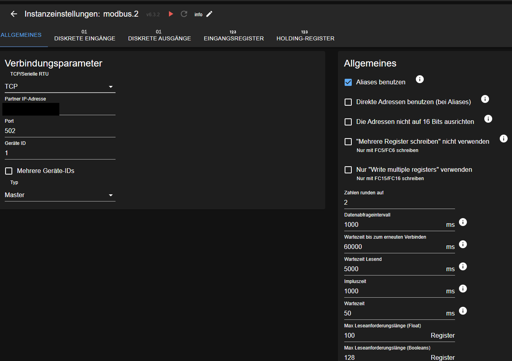This screenshot has height=361, width=512.
Task: Open the TCP/Serielle RTU dropdown
Action: [60, 87]
